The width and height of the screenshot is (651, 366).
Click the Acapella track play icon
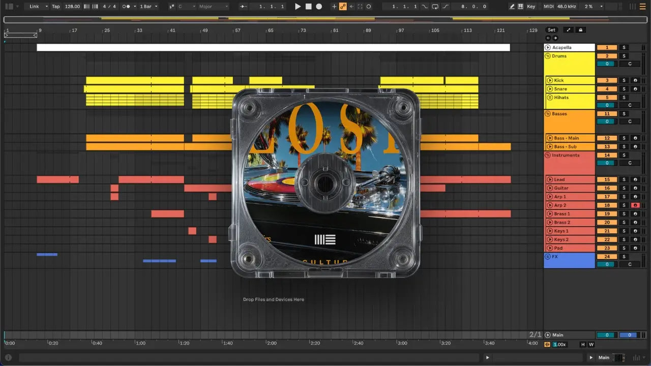pos(548,47)
